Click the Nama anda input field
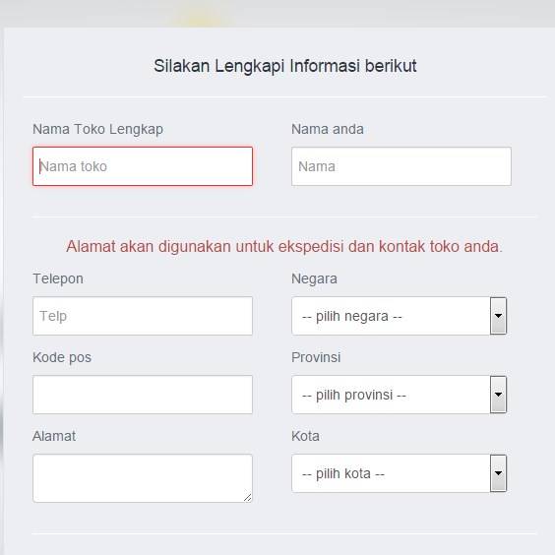 point(401,166)
